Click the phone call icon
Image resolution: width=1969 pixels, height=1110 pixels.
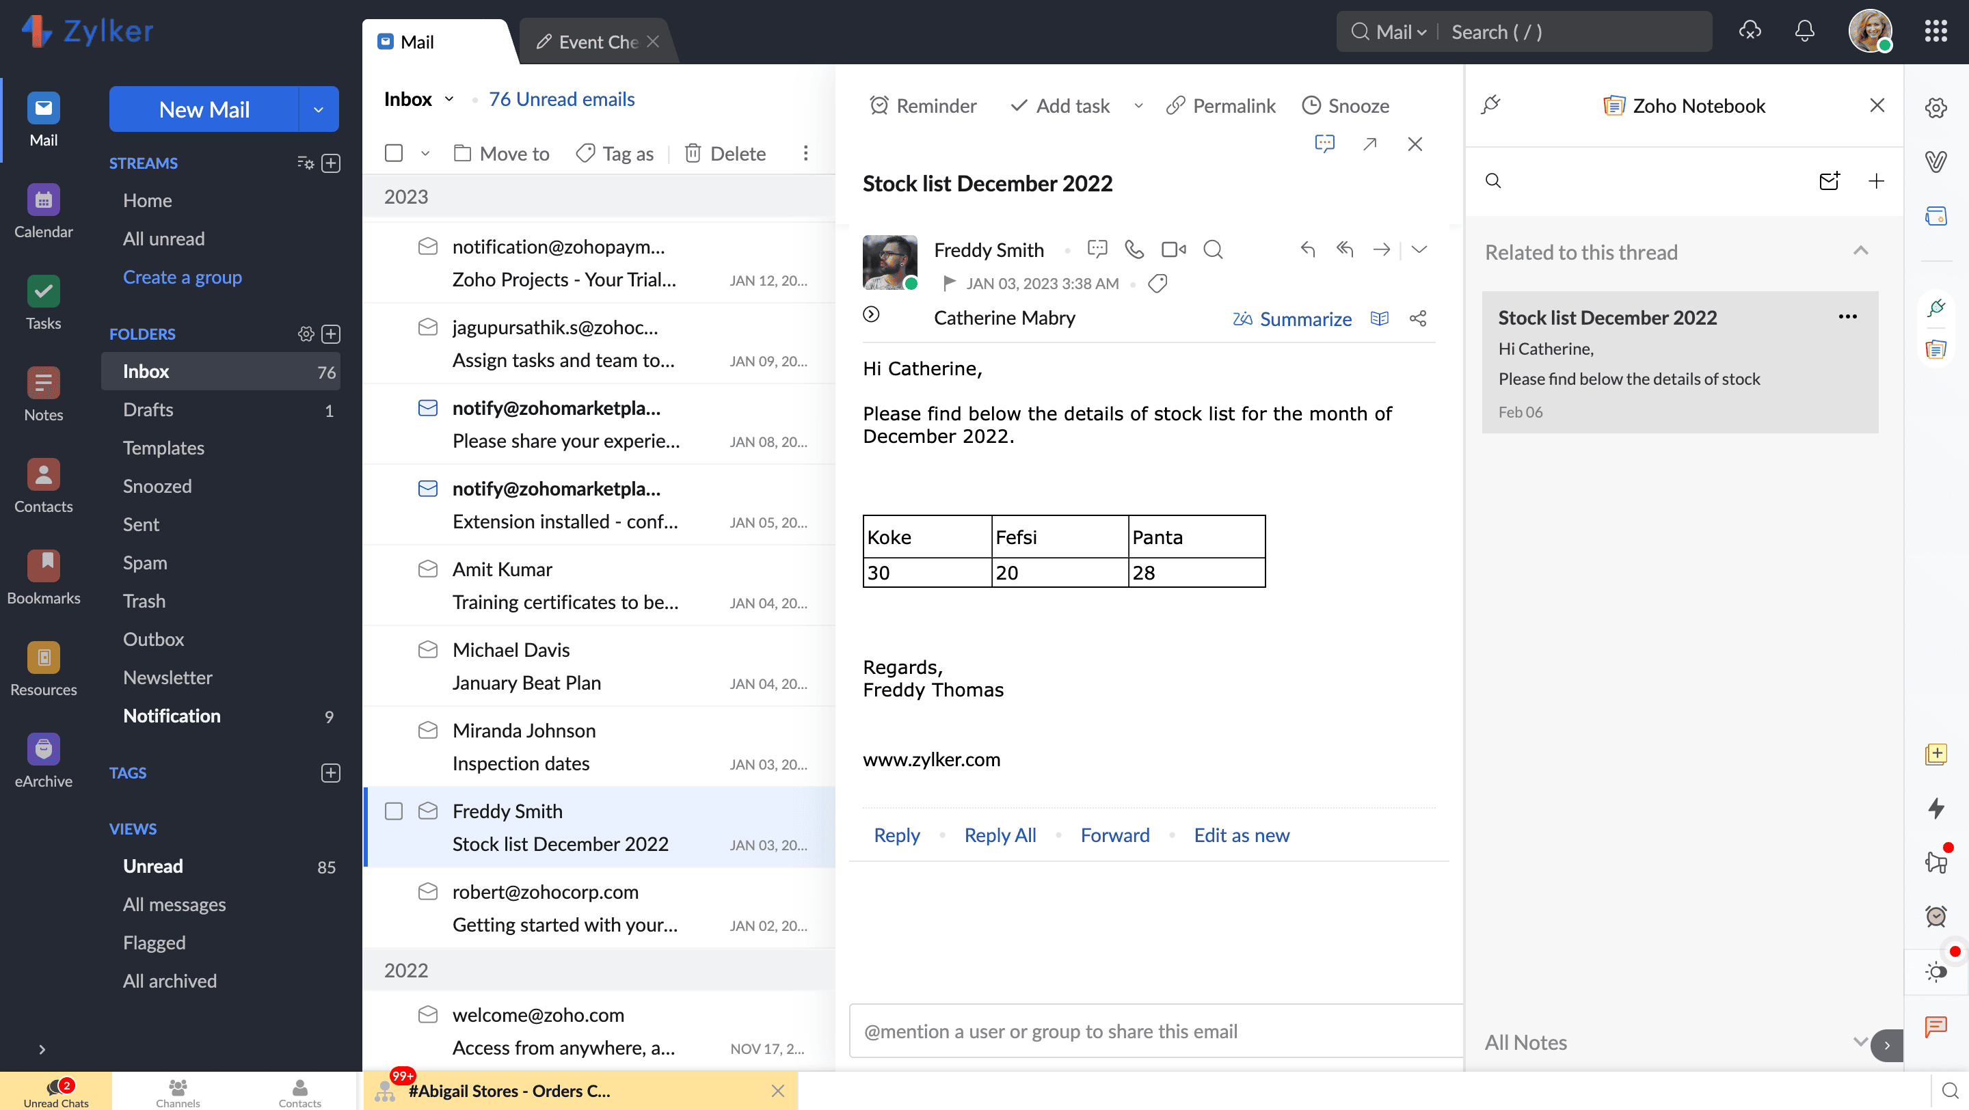click(1134, 249)
